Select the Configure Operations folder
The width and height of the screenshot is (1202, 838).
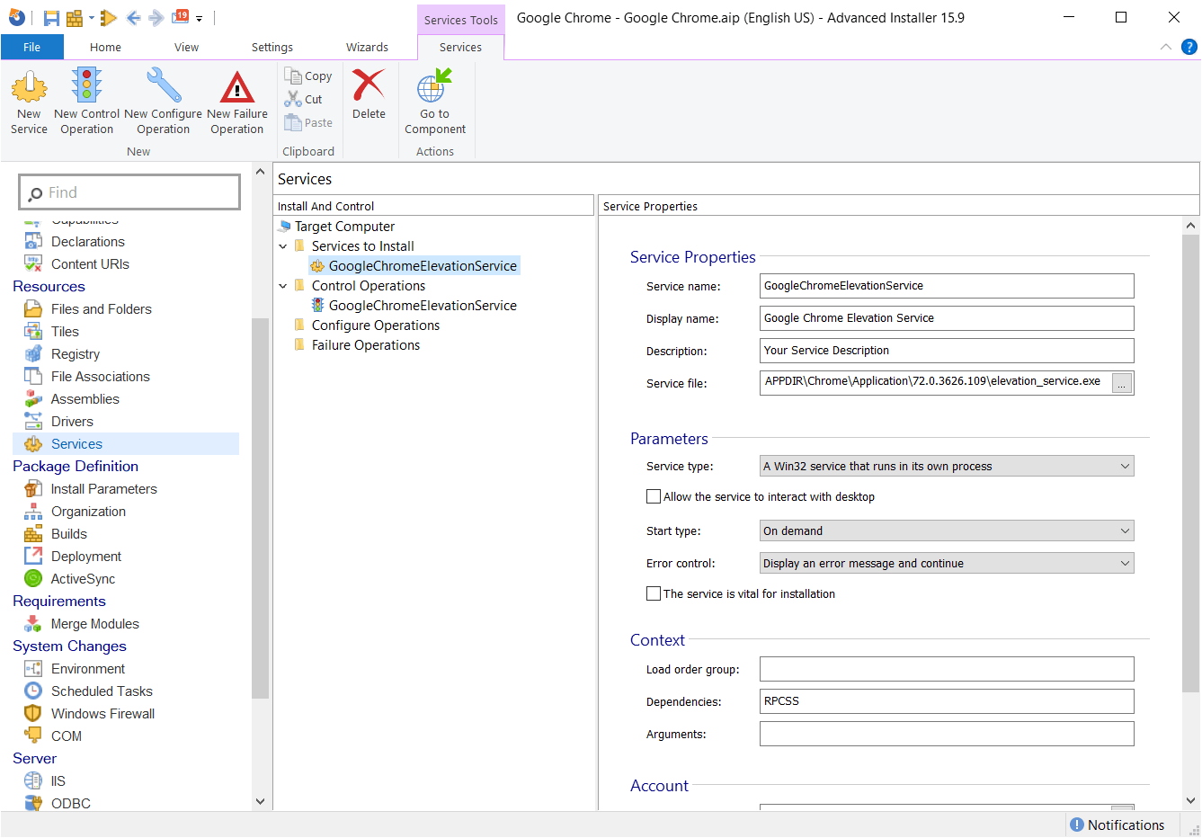[375, 325]
